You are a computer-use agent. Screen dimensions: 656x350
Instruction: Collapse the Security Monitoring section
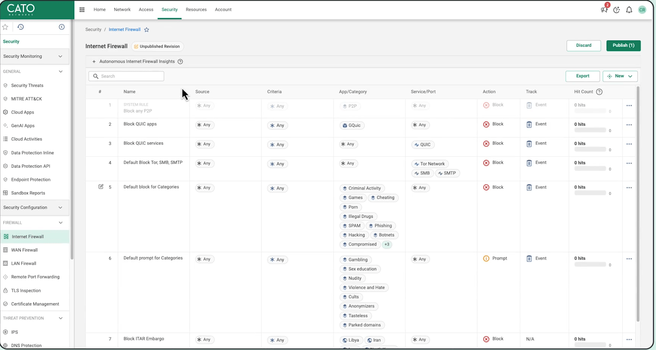click(x=60, y=56)
